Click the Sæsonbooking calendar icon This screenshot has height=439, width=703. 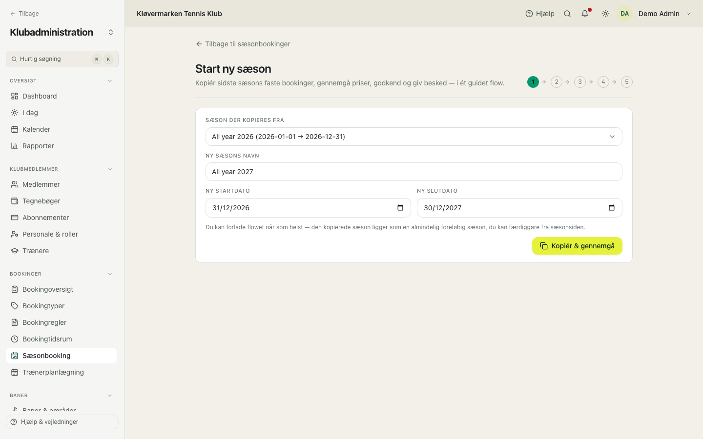[15, 356]
